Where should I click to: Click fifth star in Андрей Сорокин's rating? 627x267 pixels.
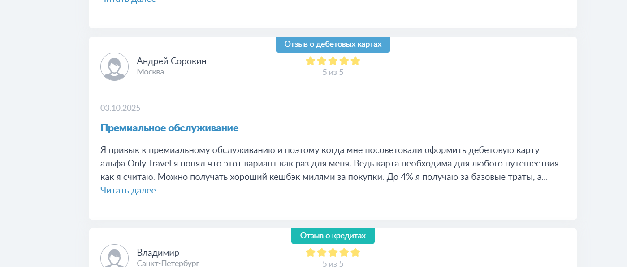pyautogui.click(x=355, y=61)
